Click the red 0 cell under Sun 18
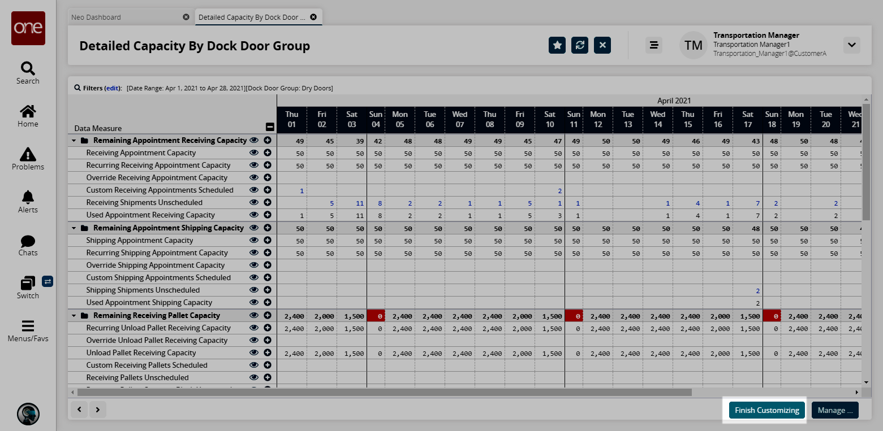The width and height of the screenshot is (883, 431). coord(772,316)
